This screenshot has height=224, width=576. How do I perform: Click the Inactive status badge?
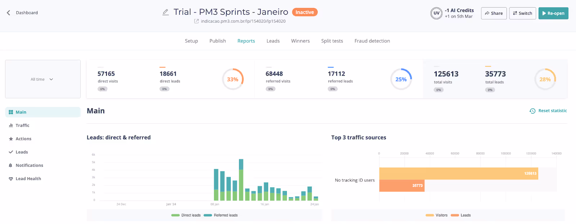[305, 12]
